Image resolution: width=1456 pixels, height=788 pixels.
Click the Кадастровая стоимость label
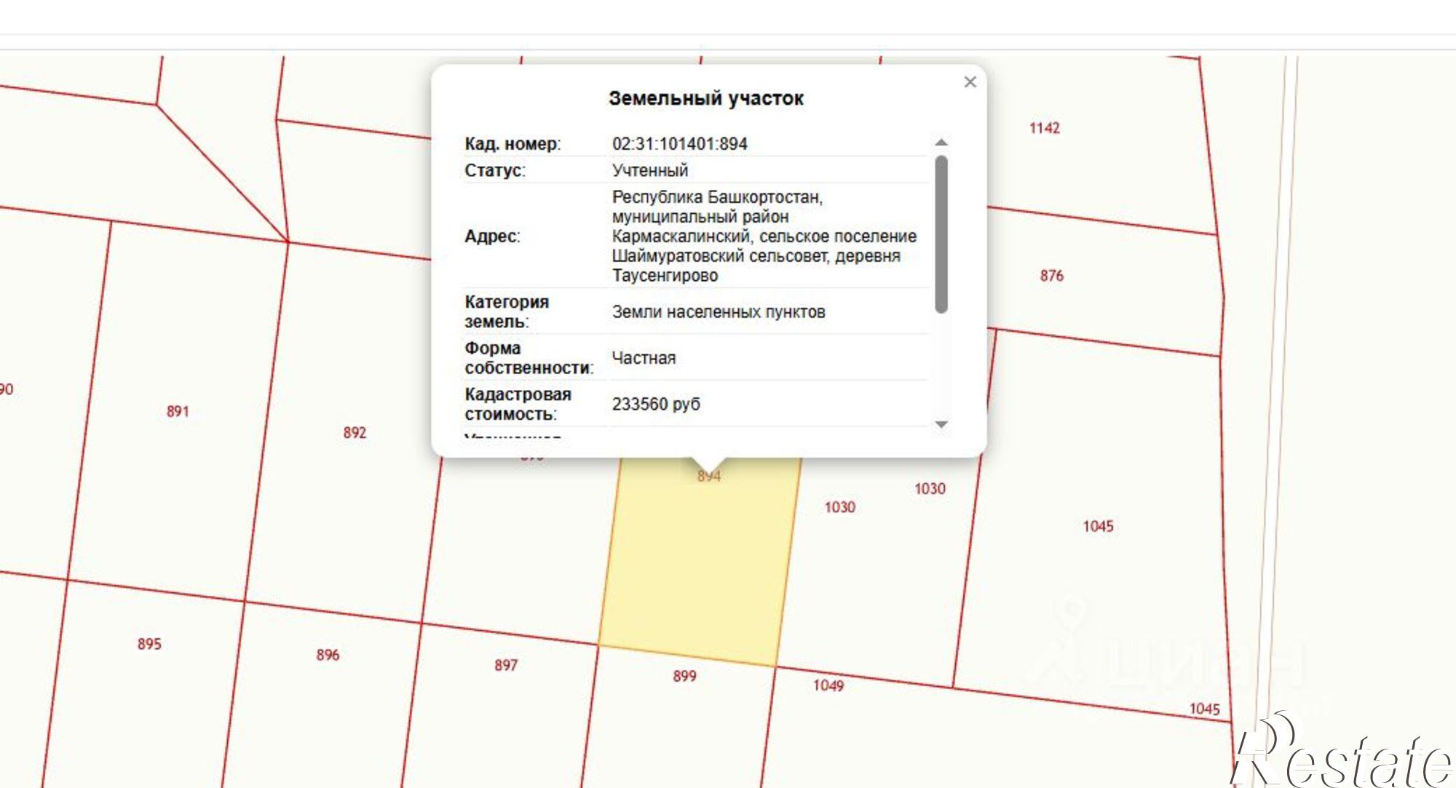coord(518,404)
